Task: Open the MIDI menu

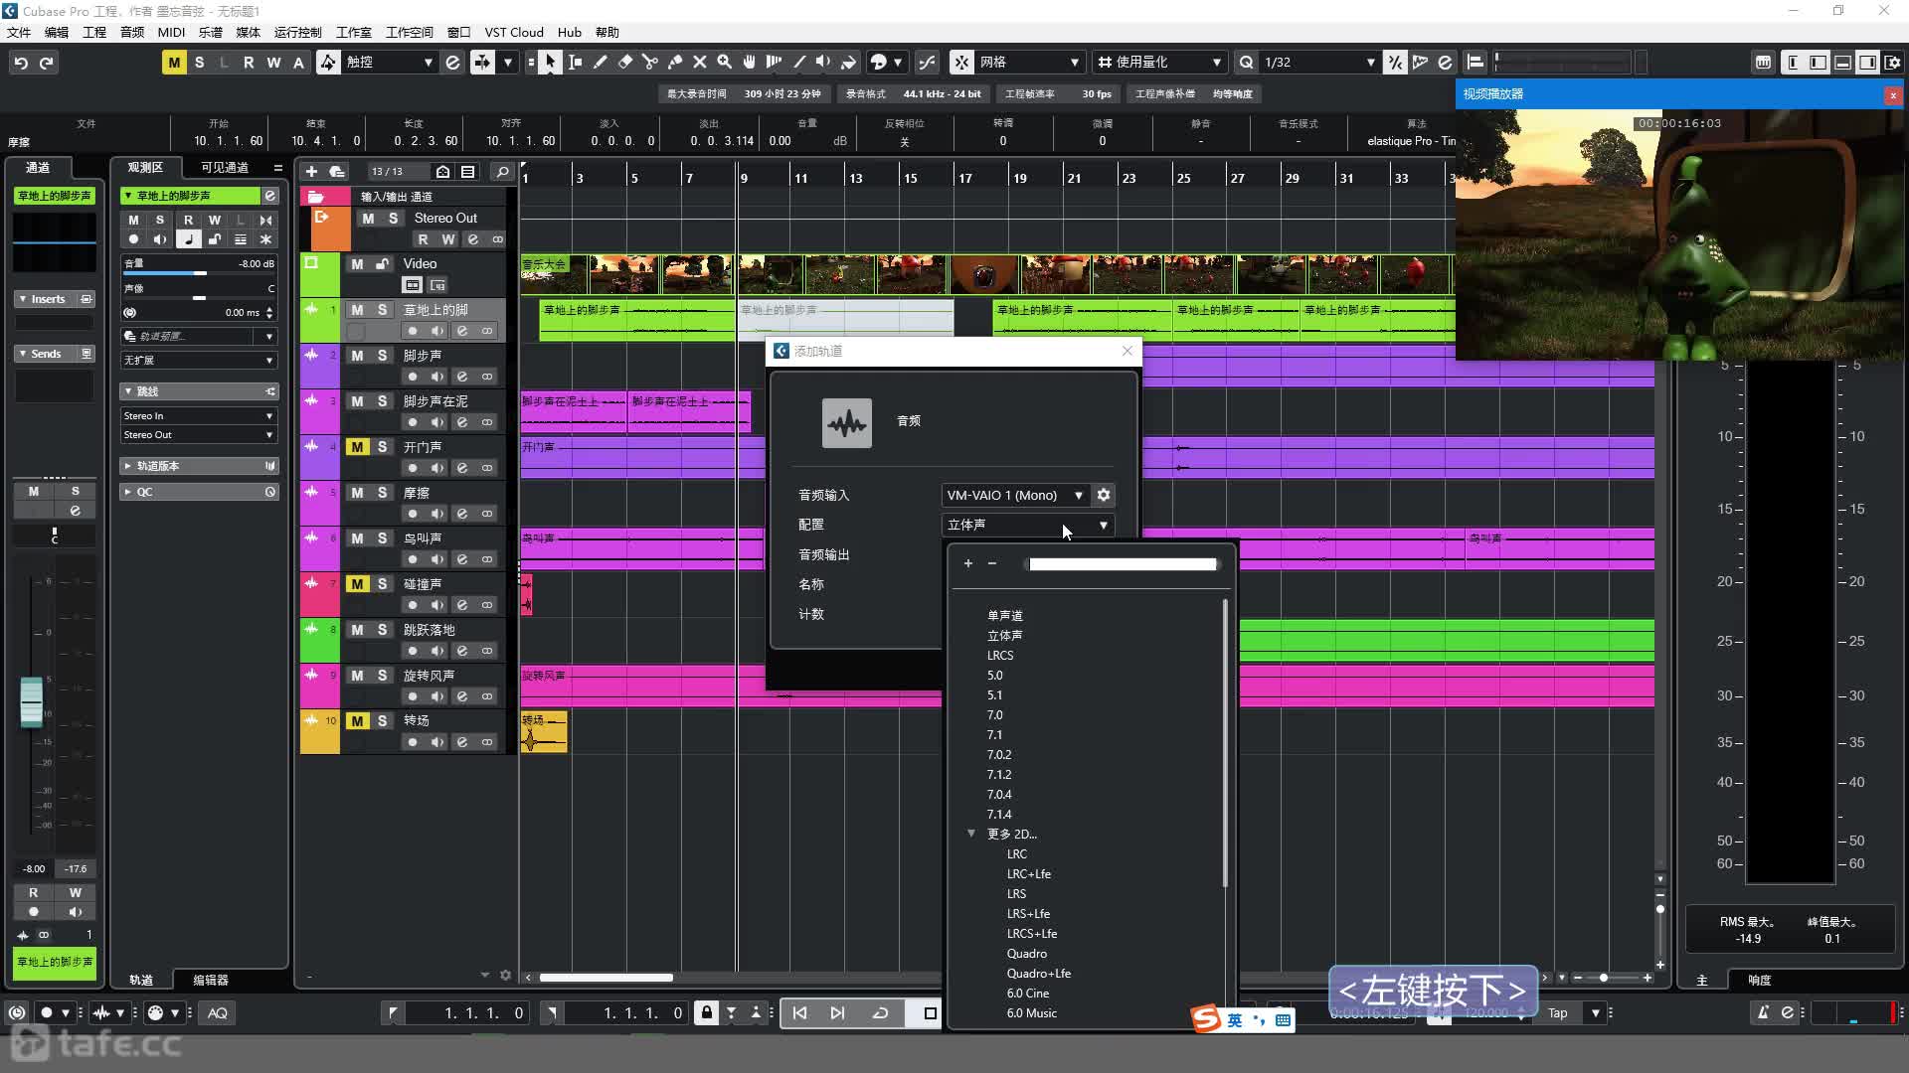Action: point(171,32)
